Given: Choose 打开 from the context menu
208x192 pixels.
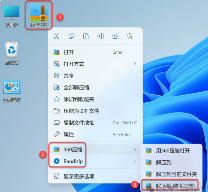Looking at the screenshot, I should [x=69, y=52].
